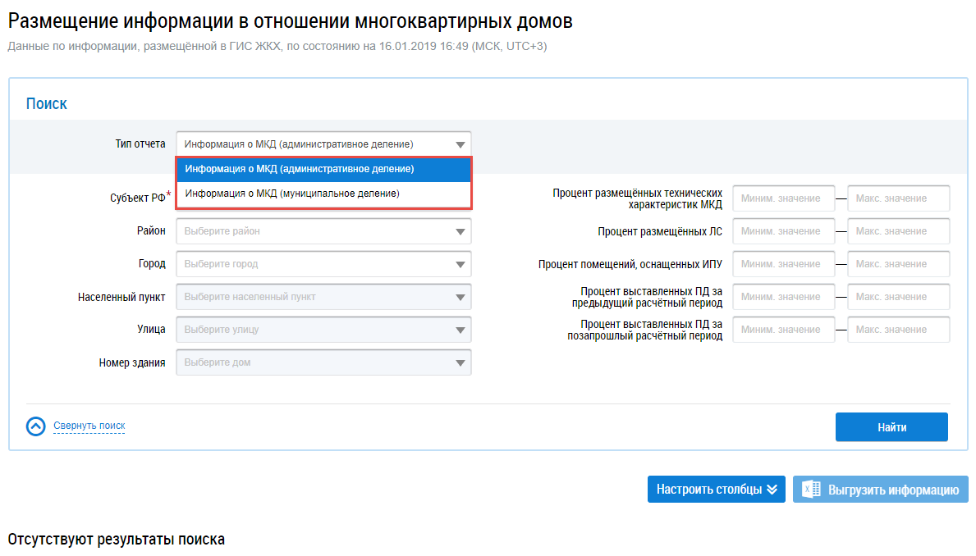
Task: Click maximum field for технических характеристик МКД
Action: pos(898,198)
